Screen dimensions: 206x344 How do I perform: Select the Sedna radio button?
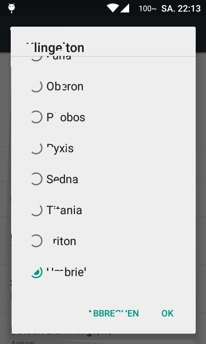pos(36,179)
